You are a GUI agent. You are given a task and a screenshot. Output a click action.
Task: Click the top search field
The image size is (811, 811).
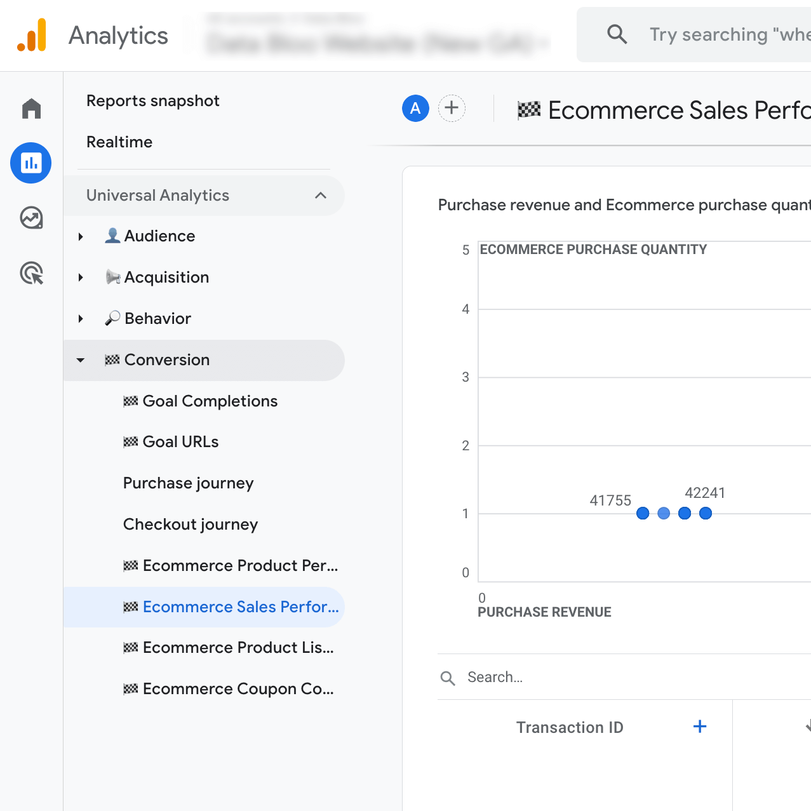click(x=694, y=34)
